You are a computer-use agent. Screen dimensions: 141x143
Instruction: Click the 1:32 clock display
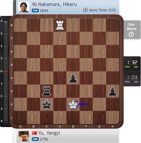pyautogui.click(x=132, y=64)
